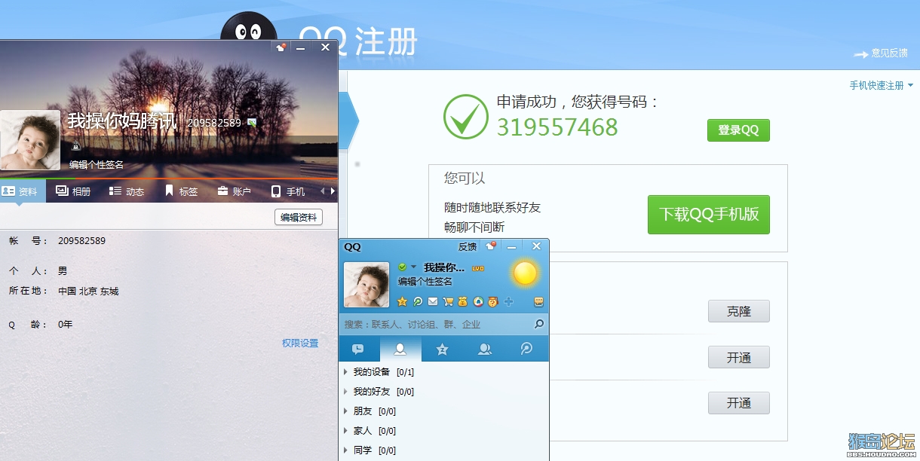Screen dimensions: 920x461
Task: Click the location 中国 北京 东城
Action: (88, 291)
